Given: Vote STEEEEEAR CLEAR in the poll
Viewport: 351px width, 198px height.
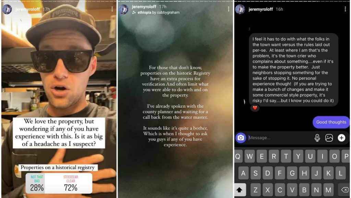Looking at the screenshot, I should (x=71, y=183).
